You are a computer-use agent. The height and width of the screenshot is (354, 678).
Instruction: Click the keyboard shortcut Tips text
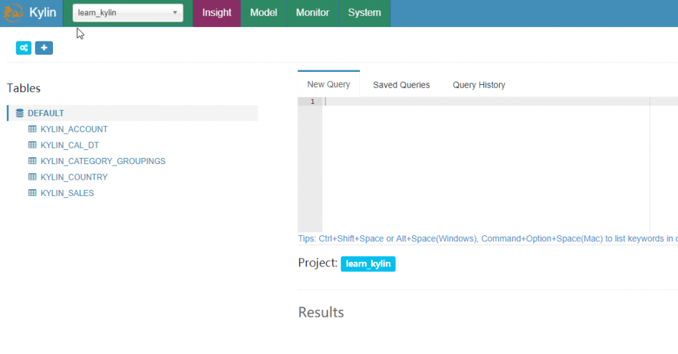point(487,239)
